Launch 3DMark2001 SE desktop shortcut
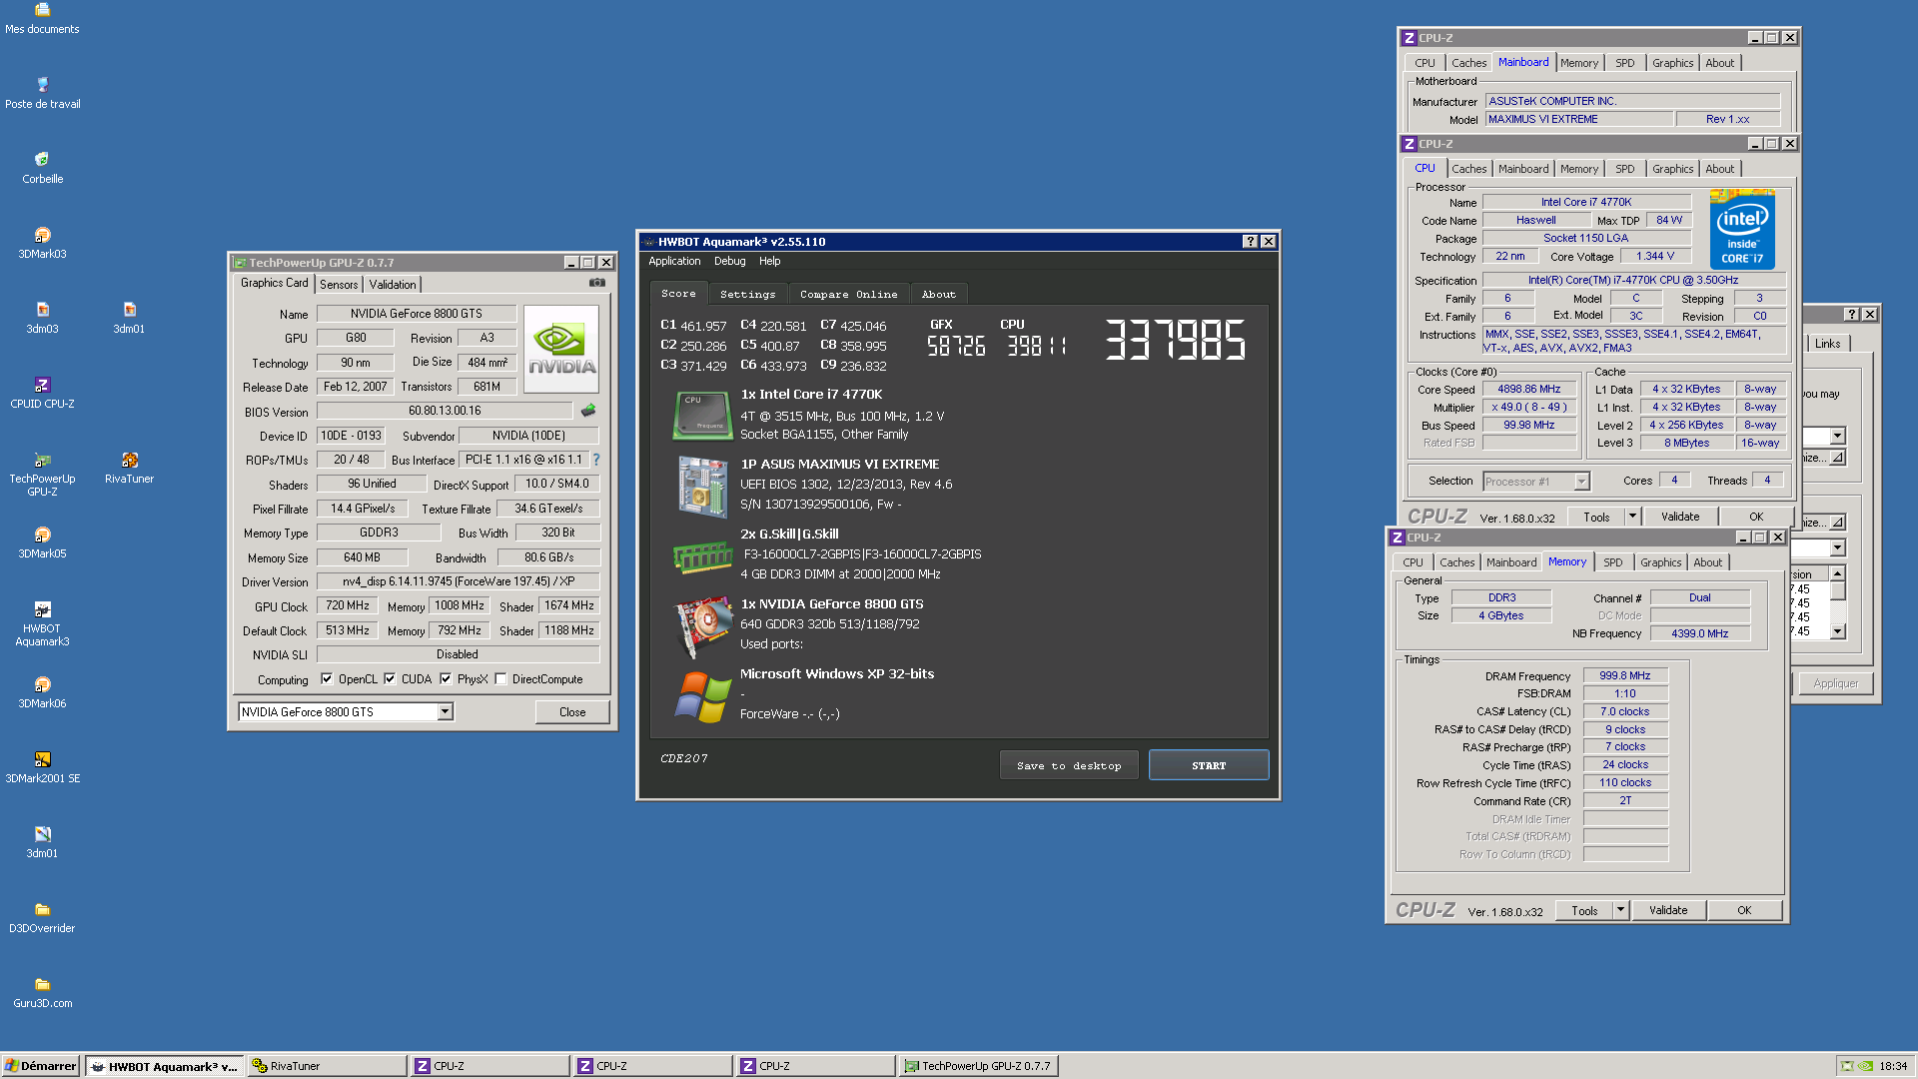The height and width of the screenshot is (1079, 1918). click(x=42, y=767)
